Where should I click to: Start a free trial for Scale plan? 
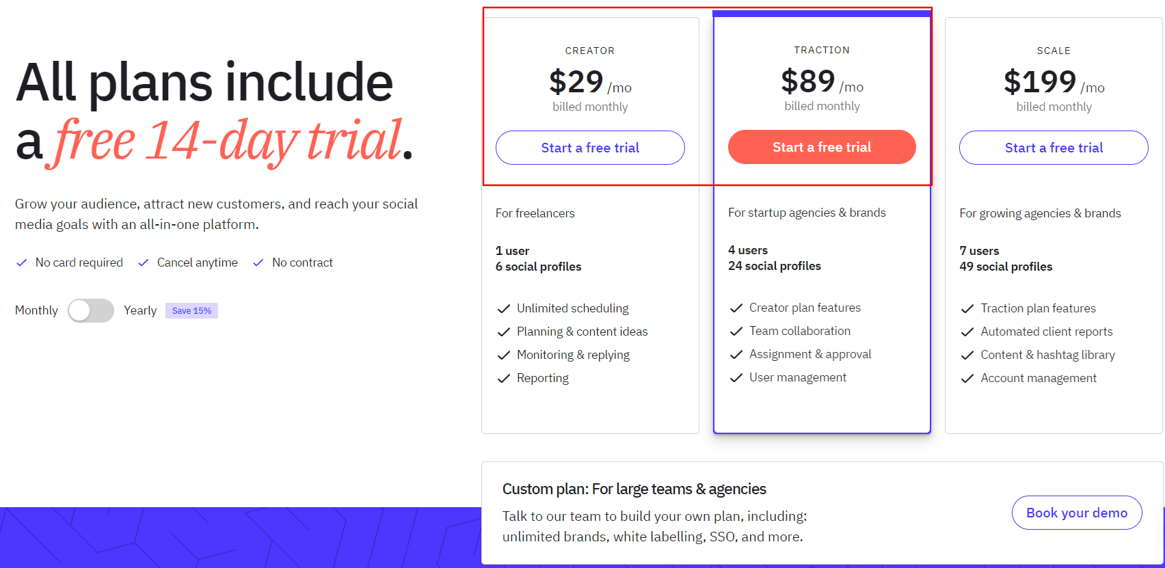pos(1054,148)
